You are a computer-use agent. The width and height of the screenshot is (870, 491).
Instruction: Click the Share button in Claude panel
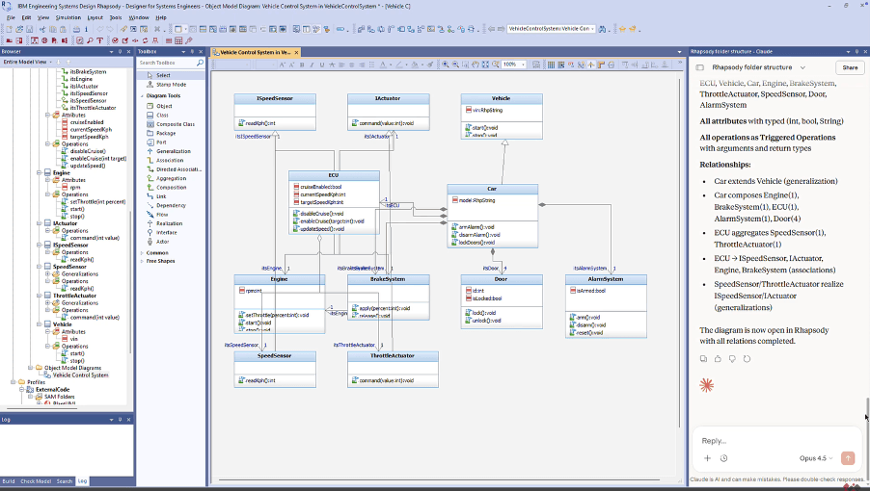point(850,67)
